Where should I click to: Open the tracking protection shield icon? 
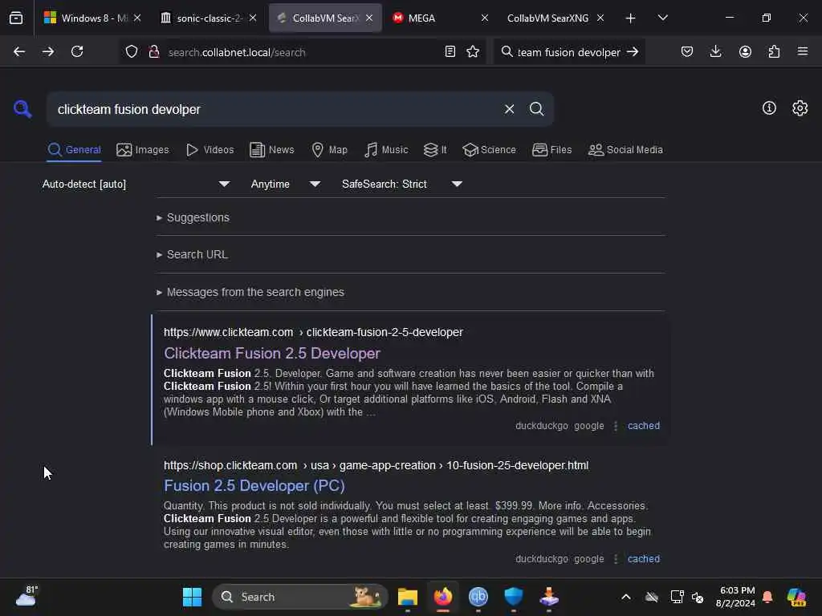tap(132, 51)
